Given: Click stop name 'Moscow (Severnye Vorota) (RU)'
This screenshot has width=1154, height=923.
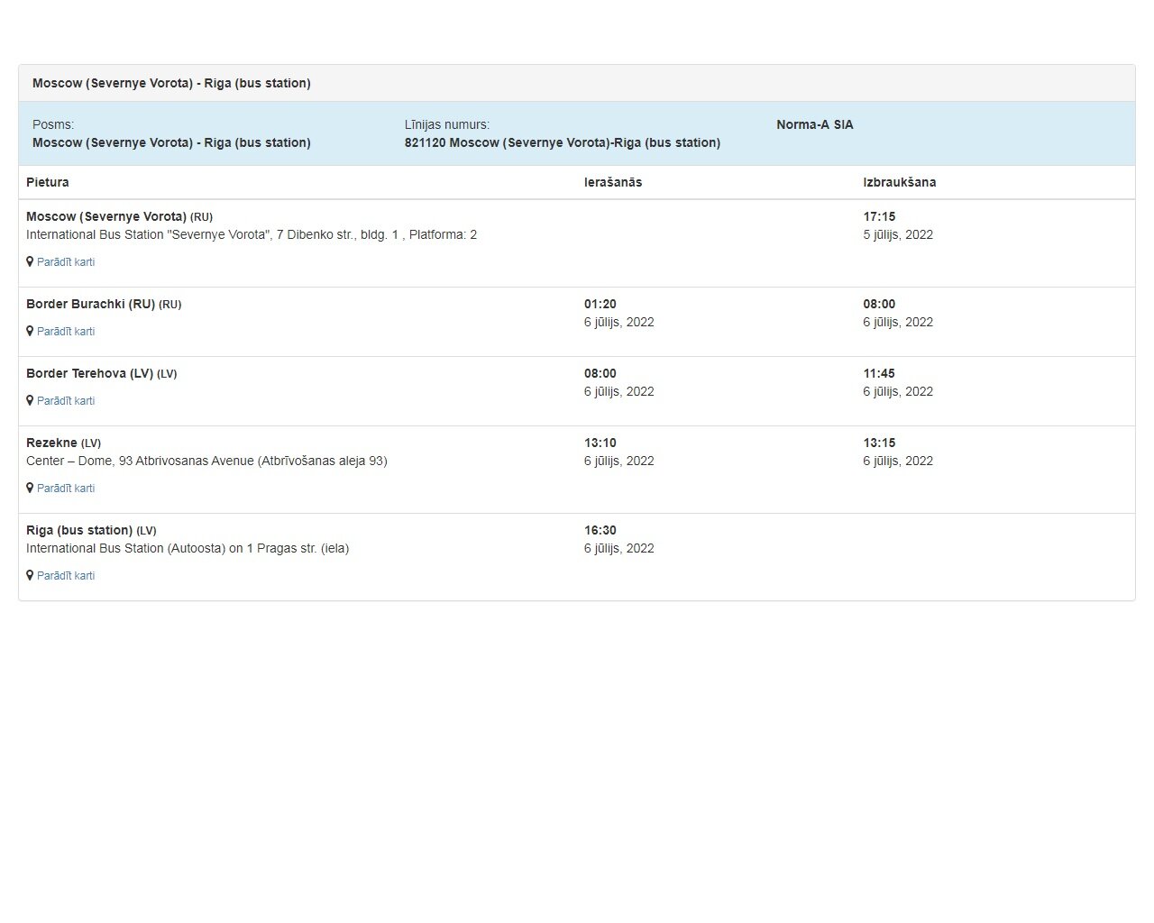Looking at the screenshot, I should [x=119, y=216].
